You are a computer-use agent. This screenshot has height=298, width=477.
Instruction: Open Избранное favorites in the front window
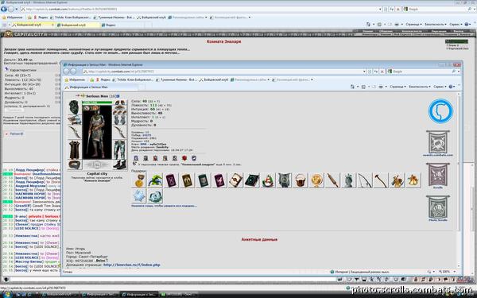pyautogui.click(x=75, y=79)
